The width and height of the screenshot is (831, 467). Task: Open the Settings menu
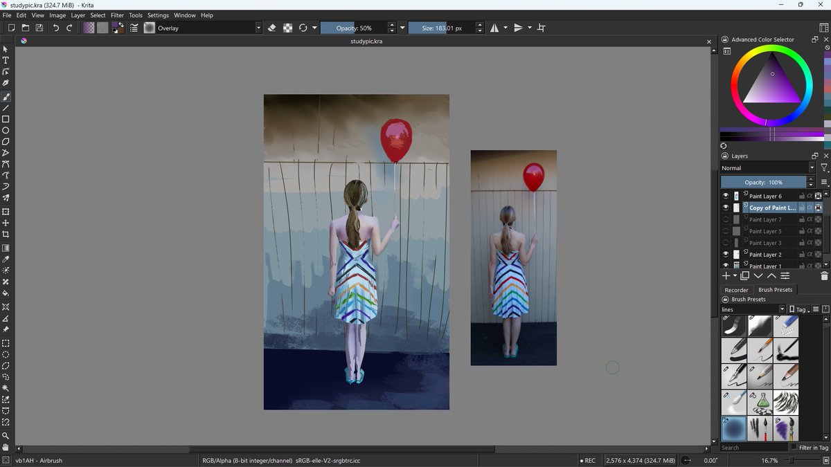[x=158, y=15]
